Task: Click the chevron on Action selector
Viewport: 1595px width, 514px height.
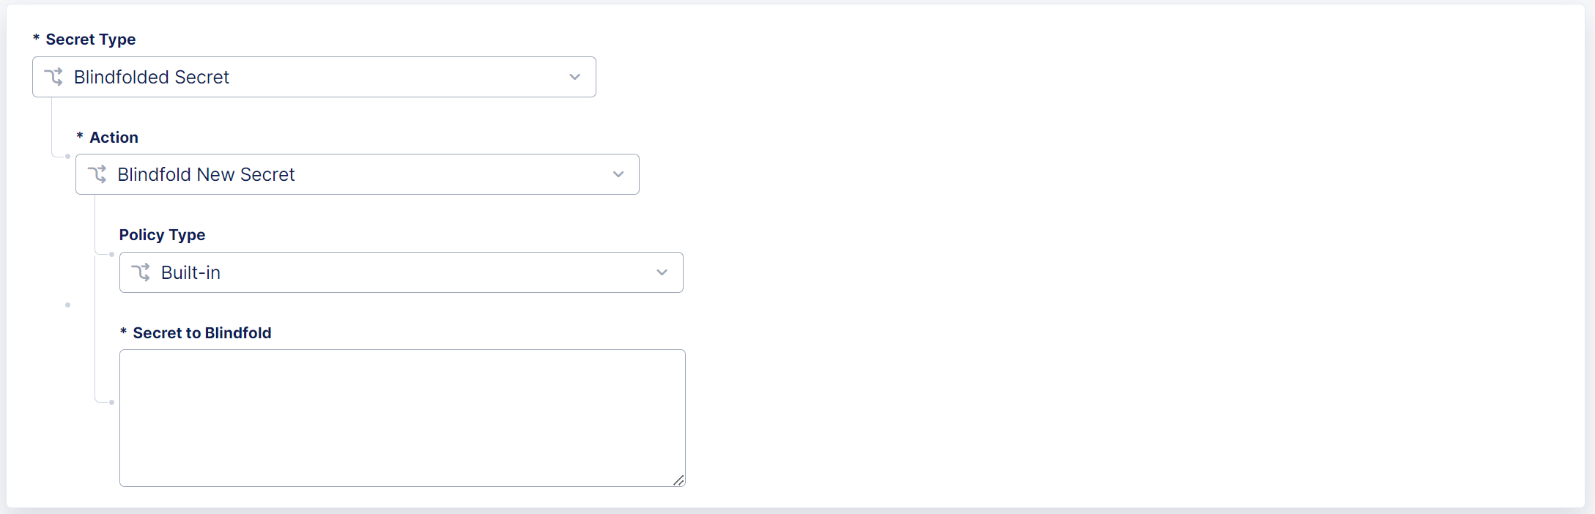Action: pyautogui.click(x=618, y=174)
